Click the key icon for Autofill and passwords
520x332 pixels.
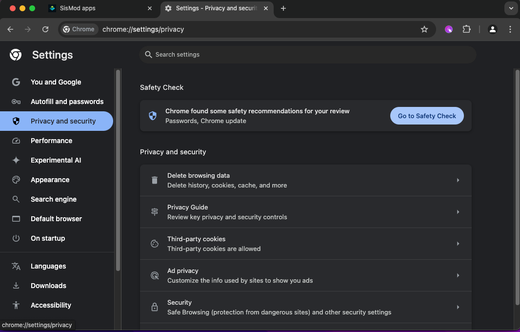tap(16, 102)
